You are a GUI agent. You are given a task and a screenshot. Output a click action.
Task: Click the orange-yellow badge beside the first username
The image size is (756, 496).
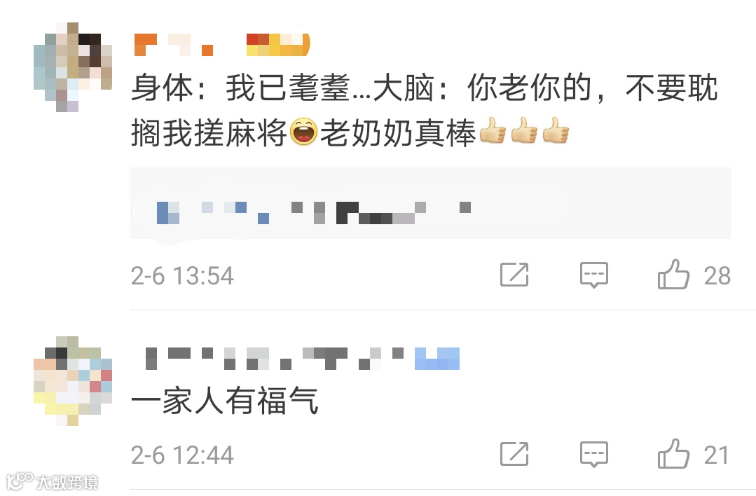pos(278,45)
